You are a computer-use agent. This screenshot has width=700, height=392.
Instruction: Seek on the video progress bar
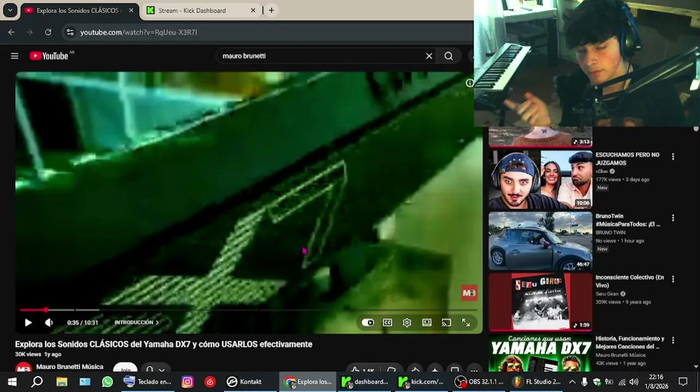(249, 310)
